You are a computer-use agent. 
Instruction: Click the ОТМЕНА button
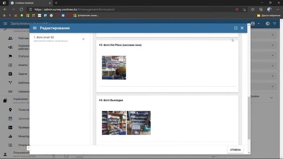(235, 150)
